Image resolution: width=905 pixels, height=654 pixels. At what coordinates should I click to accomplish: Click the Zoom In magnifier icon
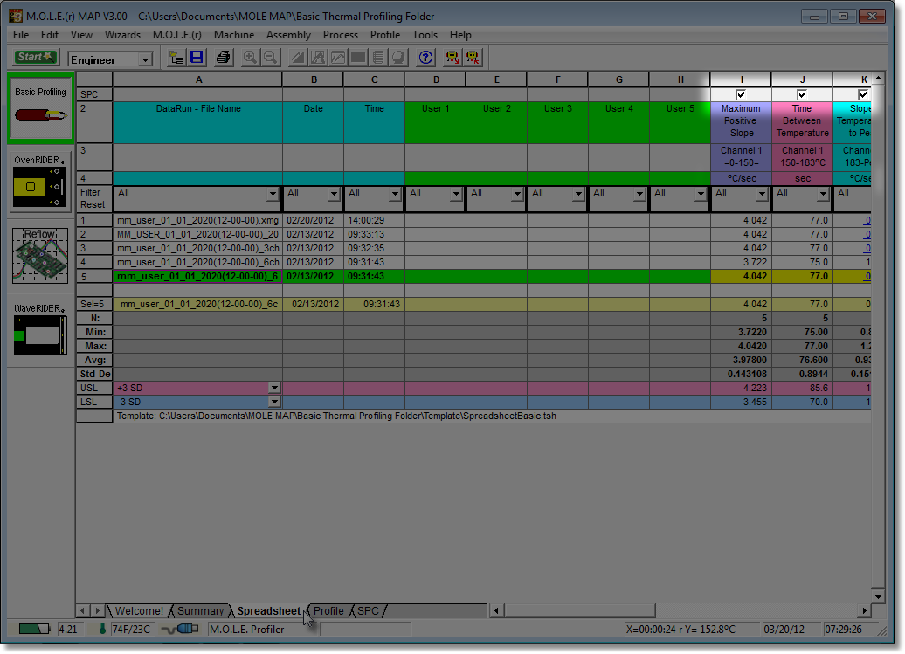pyautogui.click(x=250, y=57)
